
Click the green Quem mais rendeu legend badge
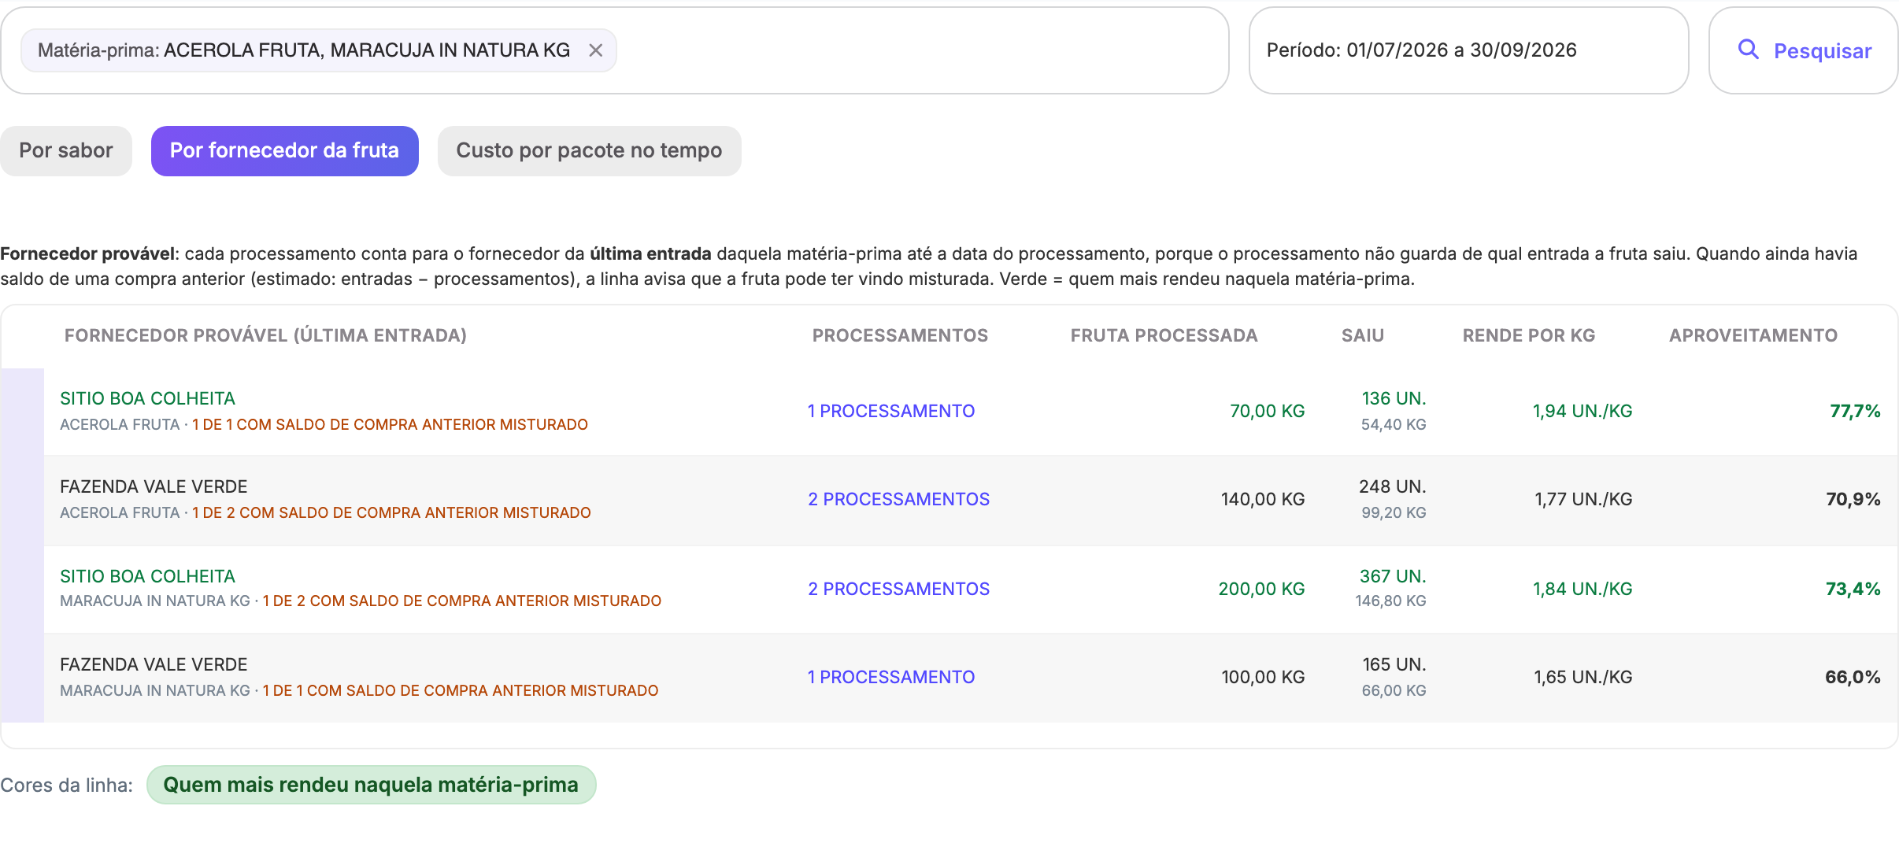coord(371,785)
